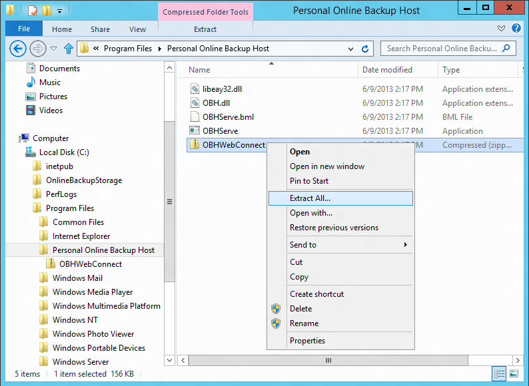Click the double chevron in the address bar

[x=96, y=49]
